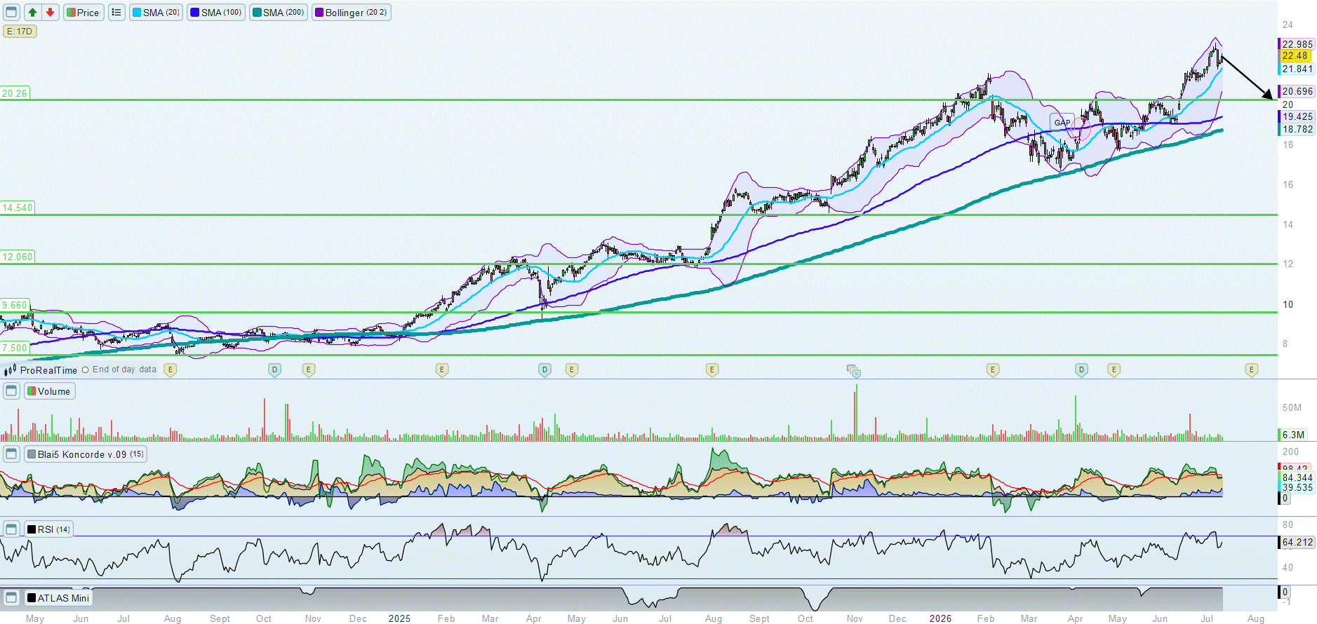This screenshot has height=624, width=1317.
Task: Open the indicator list icon
Action: [x=116, y=12]
